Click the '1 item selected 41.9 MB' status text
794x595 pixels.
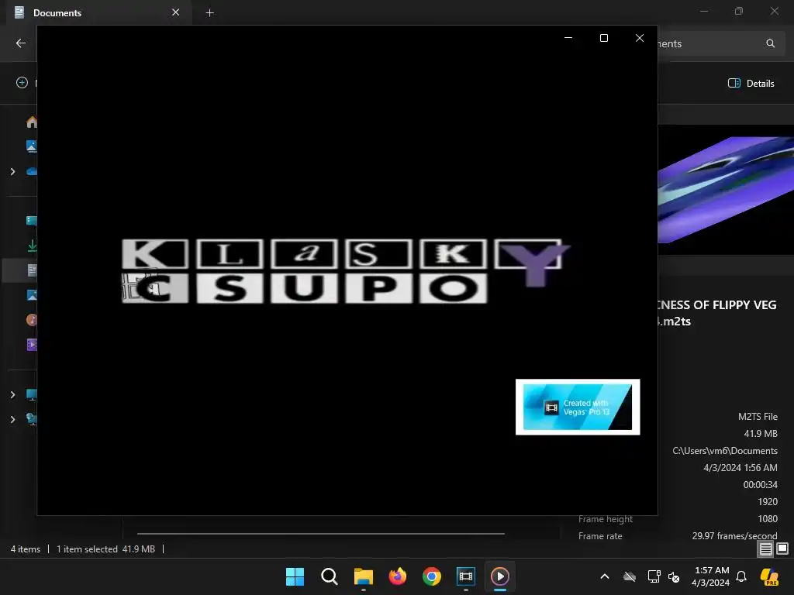tap(105, 549)
